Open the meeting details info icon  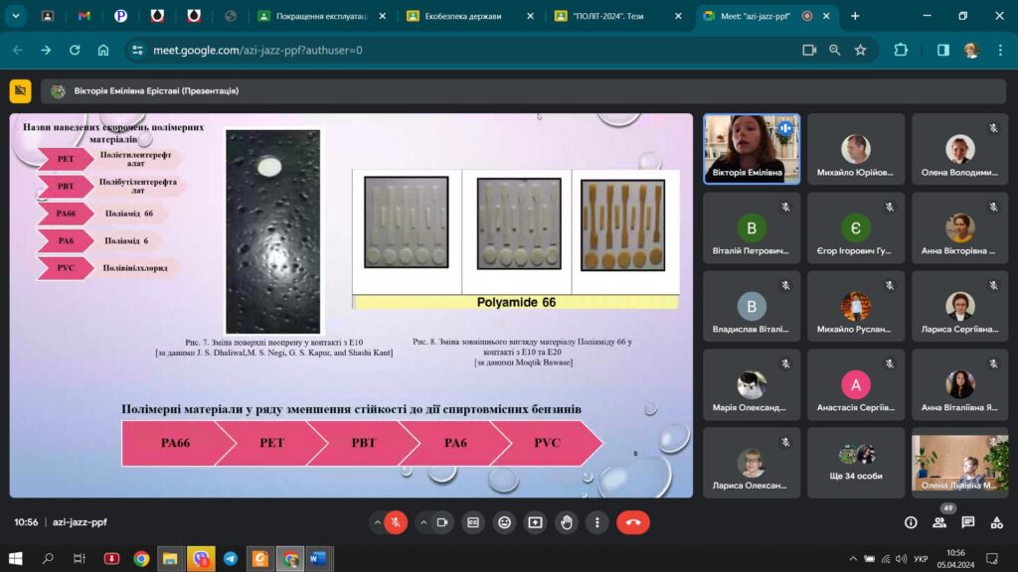(x=911, y=522)
